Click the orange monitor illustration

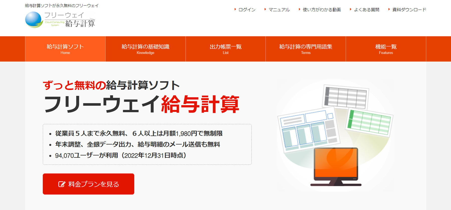coord(336,167)
